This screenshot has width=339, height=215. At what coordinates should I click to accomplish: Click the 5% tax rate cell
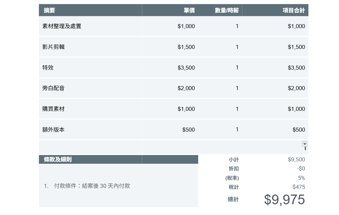click(301, 178)
